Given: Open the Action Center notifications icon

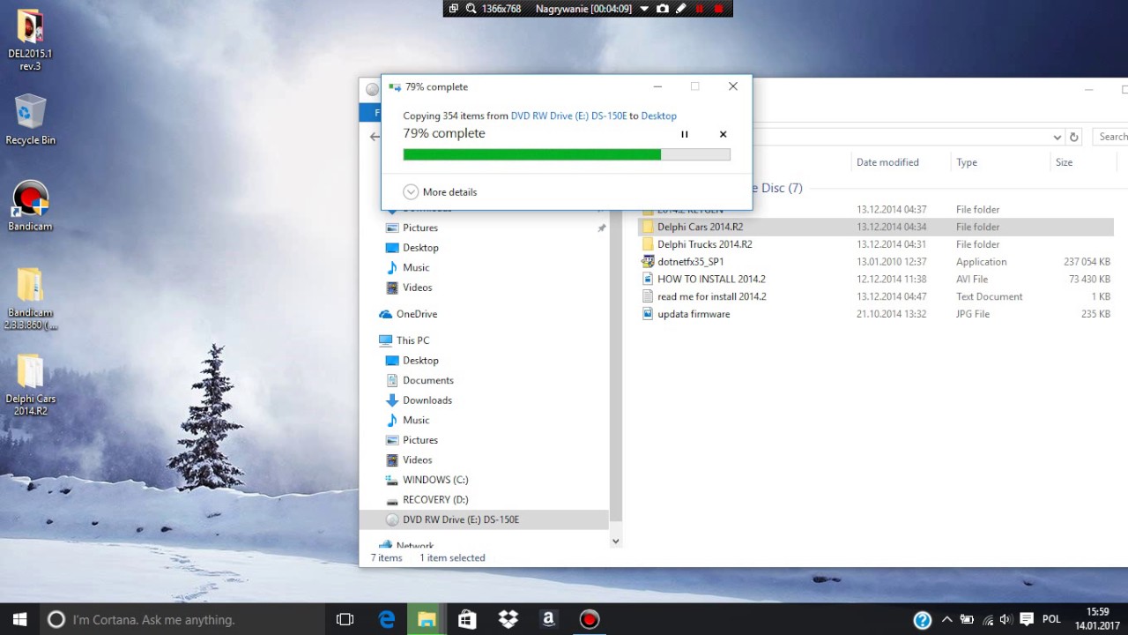Looking at the screenshot, I should 1026,620.
